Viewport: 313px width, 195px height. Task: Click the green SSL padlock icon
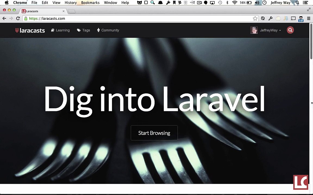(x=26, y=18)
